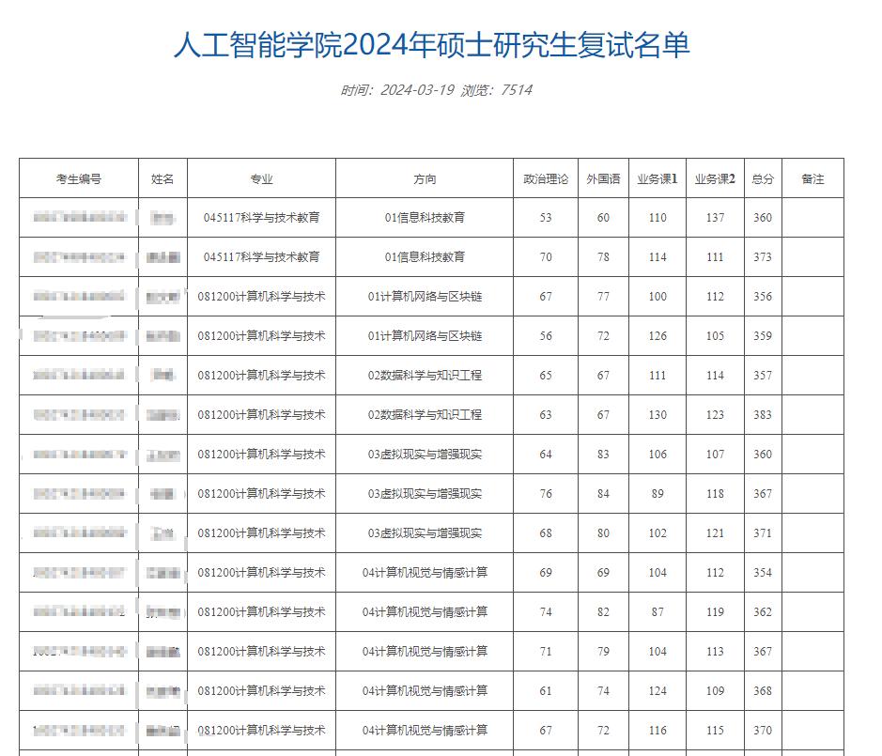Click the total score cell showing 373

[x=763, y=257]
